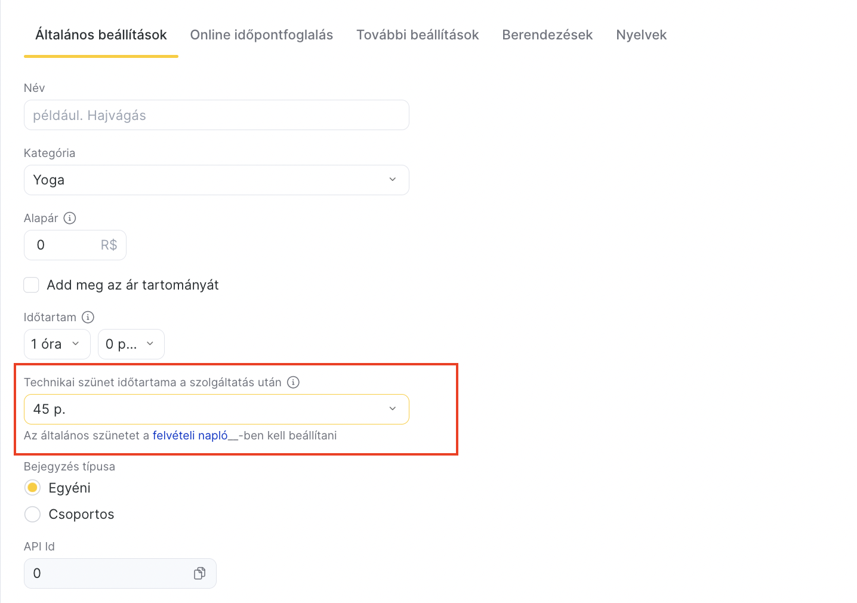Open the További beállítások tab
857x603 pixels.
tap(418, 35)
